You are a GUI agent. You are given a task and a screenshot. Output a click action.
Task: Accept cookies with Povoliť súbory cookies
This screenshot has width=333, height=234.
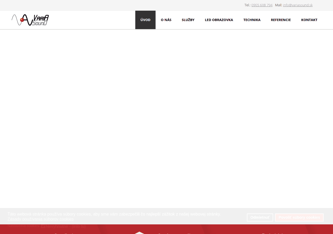[299, 217]
